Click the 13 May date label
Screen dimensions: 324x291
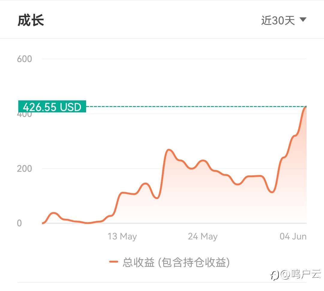[122, 236]
